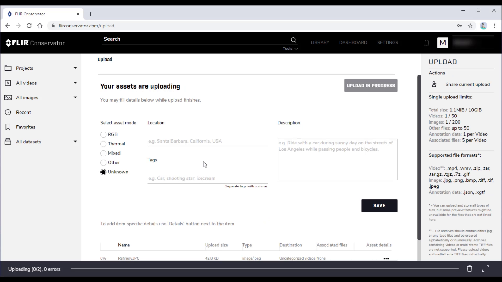Open the LIBRARY menu tab
The width and height of the screenshot is (502, 282).
pos(320,42)
